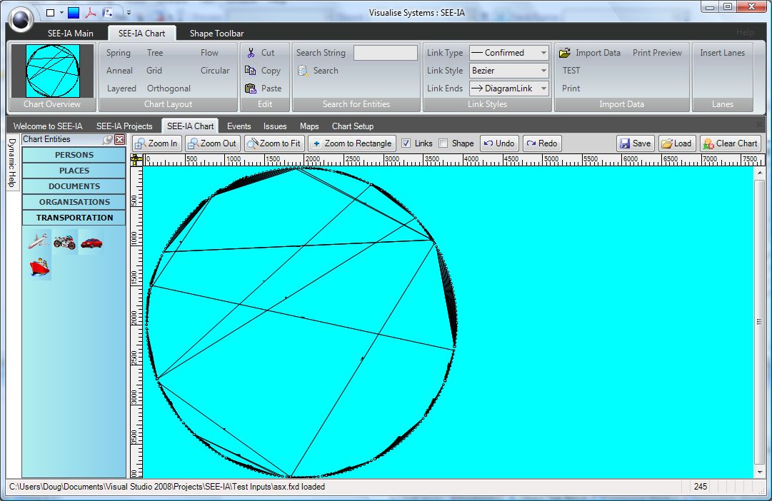Open the Maps tab
Screen dimensions: 772x501
tap(309, 126)
